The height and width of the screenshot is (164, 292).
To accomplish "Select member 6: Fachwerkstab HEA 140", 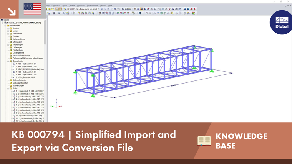I will pos(30,105).
